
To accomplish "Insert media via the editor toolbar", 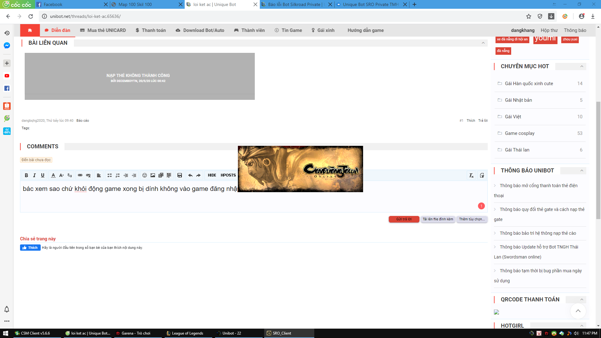I will 161,175.
